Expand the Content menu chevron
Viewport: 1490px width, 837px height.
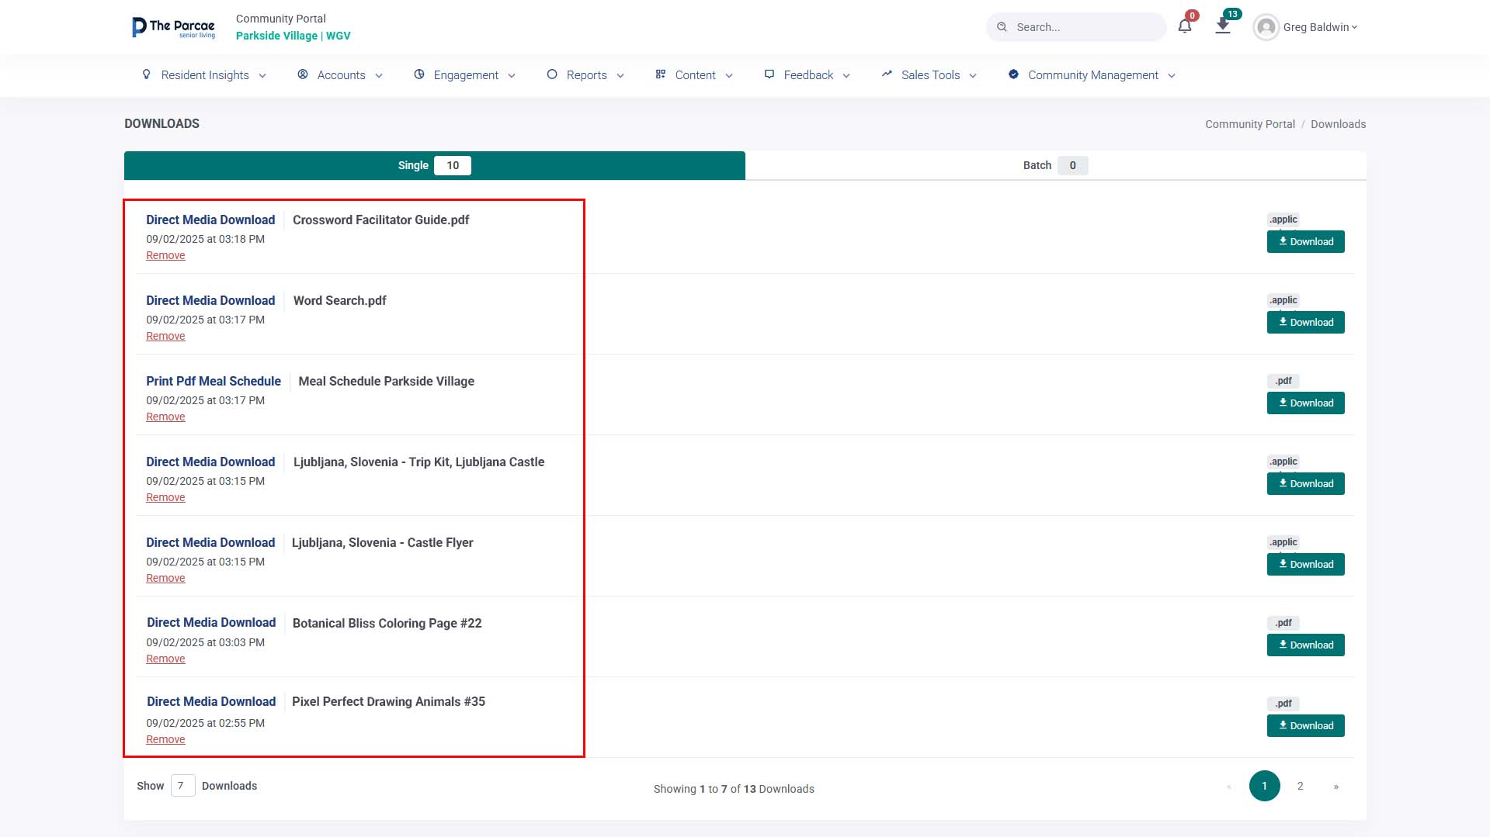click(x=729, y=76)
